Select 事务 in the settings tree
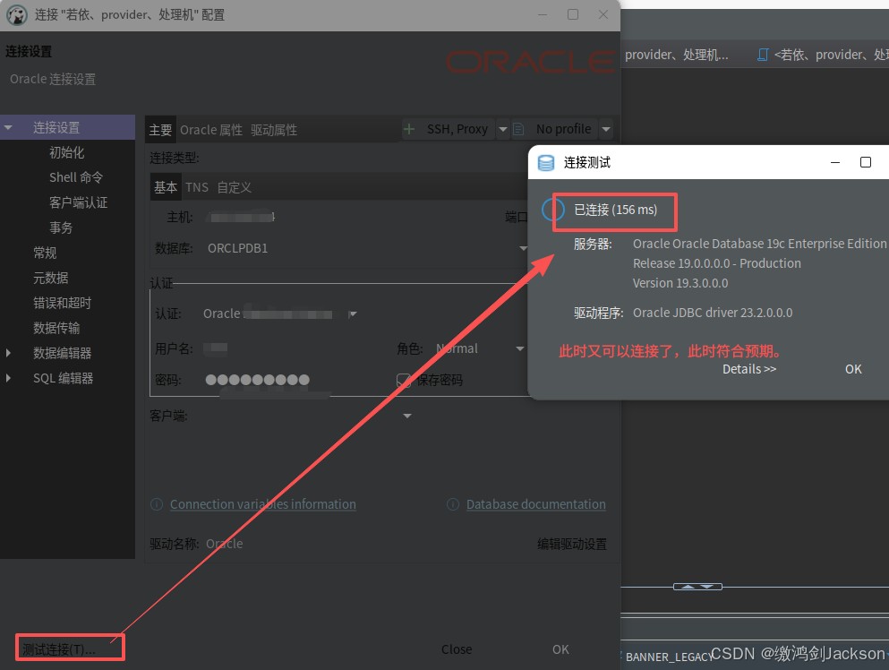 coord(61,228)
